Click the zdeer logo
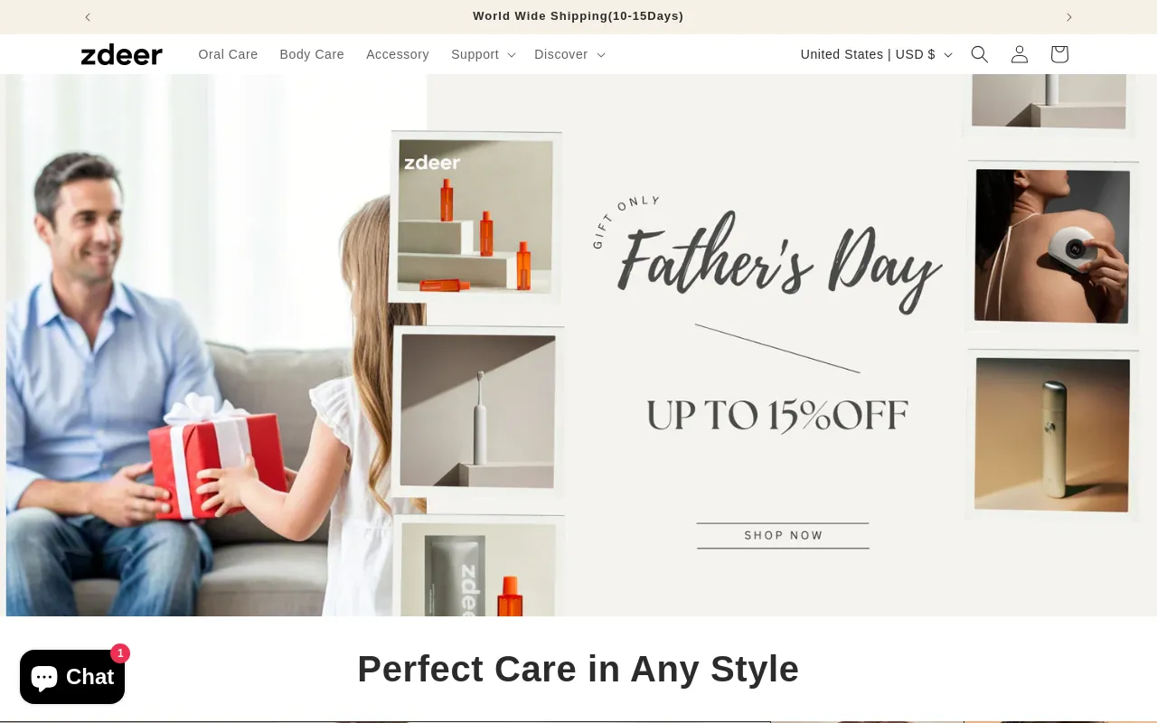The width and height of the screenshot is (1157, 723). pyautogui.click(x=122, y=54)
